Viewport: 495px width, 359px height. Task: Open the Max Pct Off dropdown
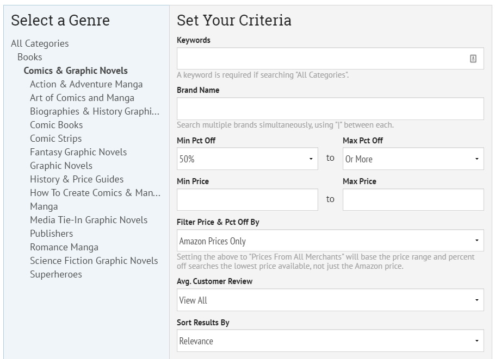pos(412,159)
